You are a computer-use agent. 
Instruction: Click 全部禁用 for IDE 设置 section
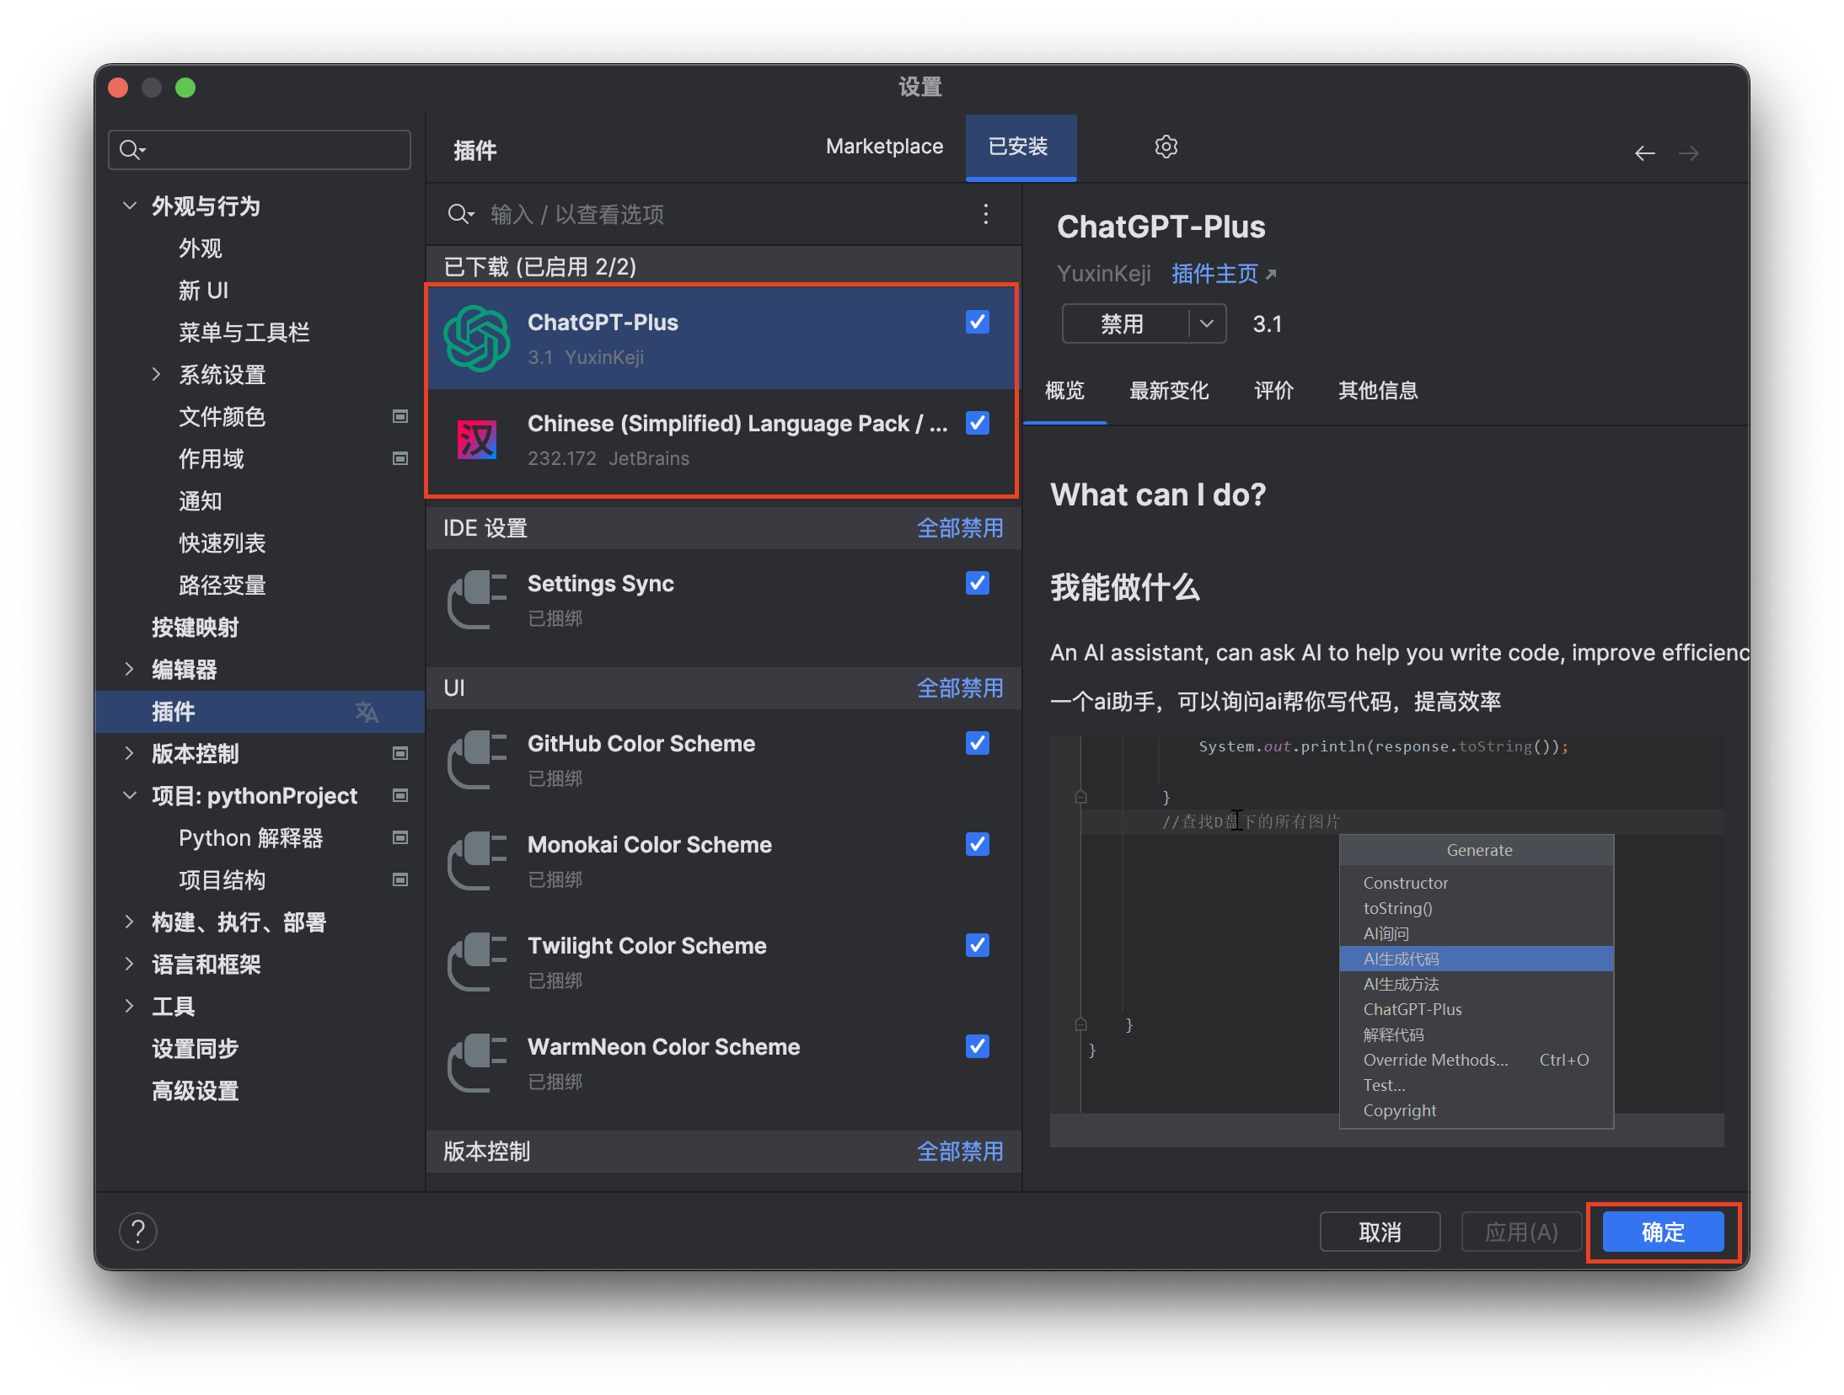click(960, 528)
